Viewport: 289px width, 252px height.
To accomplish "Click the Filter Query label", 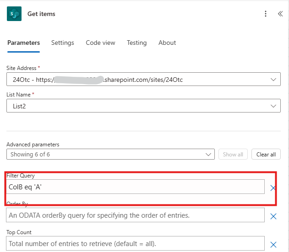I will pyautogui.click(x=21, y=176).
